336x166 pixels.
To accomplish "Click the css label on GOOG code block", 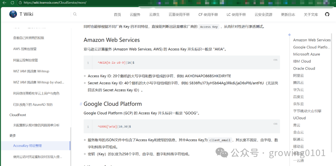I will coord(275,124).
